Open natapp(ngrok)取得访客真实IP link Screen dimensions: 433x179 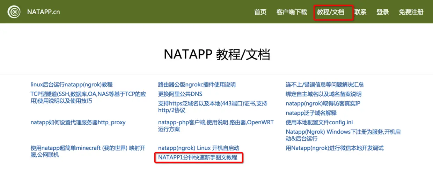323,103
